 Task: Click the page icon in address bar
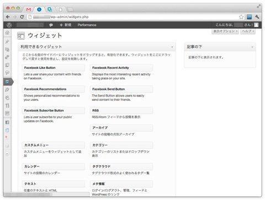click(x=30, y=17)
